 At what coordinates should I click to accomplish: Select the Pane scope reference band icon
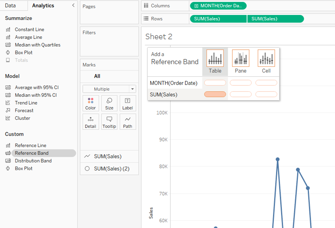click(241, 58)
